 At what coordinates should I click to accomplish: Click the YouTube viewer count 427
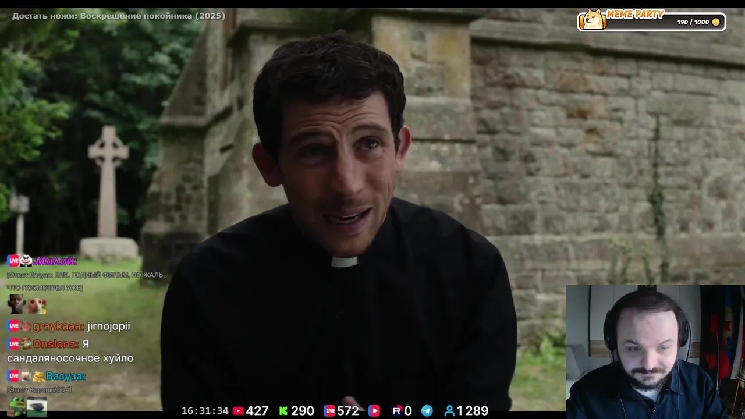click(x=257, y=411)
